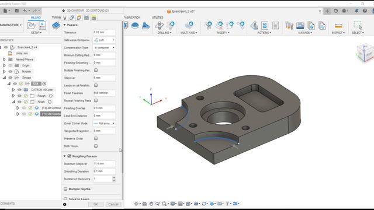374x210 pixels.
Task: Click the Post Process G1 G2 icon
Action: tap(265, 25)
